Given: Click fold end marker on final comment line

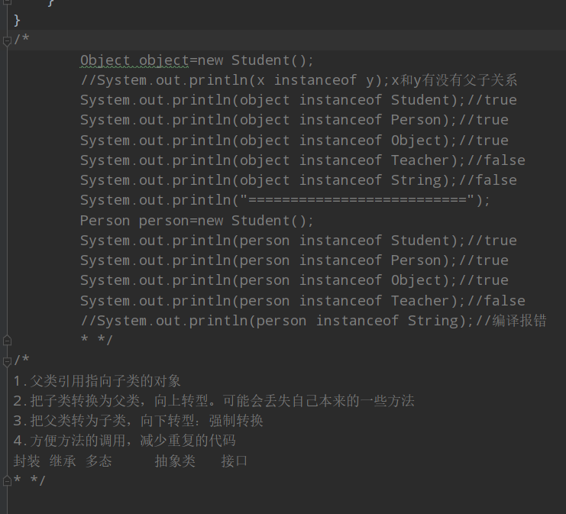Looking at the screenshot, I should (x=7, y=480).
